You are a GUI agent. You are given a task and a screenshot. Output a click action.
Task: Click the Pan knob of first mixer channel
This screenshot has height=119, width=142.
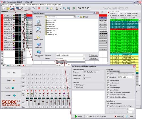coord(28,87)
